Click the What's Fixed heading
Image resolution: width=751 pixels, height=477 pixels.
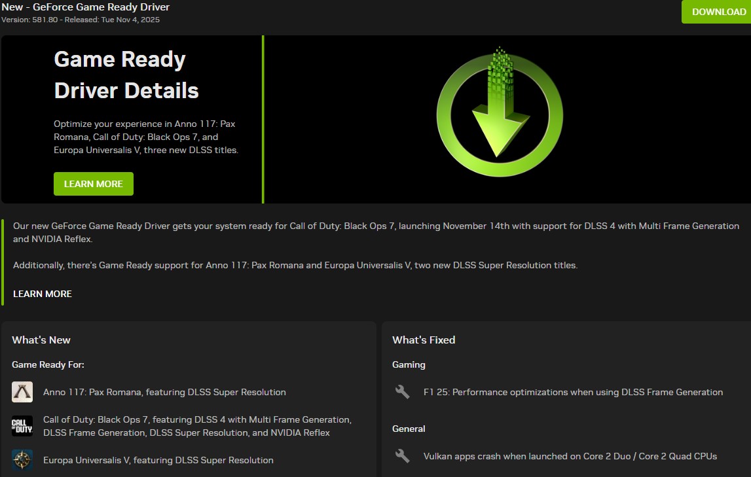pos(424,340)
